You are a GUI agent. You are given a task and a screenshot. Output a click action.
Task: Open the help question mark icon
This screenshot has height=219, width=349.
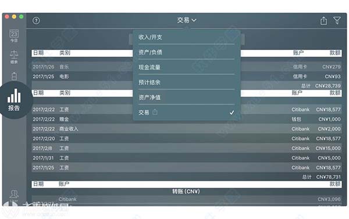click(x=36, y=21)
